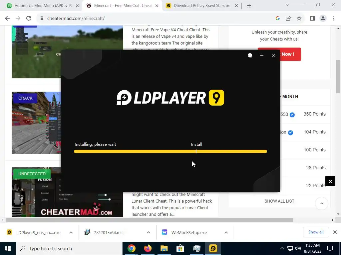Image resolution: width=341 pixels, height=255 pixels.
Task: Open Firefox from the taskbar
Action: [x=148, y=248]
